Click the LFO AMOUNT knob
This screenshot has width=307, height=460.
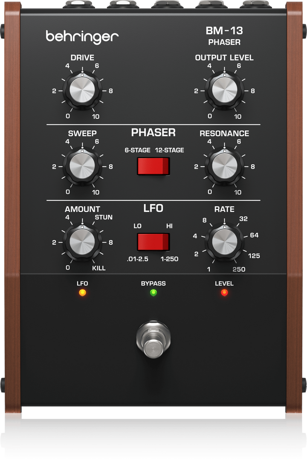(82, 242)
